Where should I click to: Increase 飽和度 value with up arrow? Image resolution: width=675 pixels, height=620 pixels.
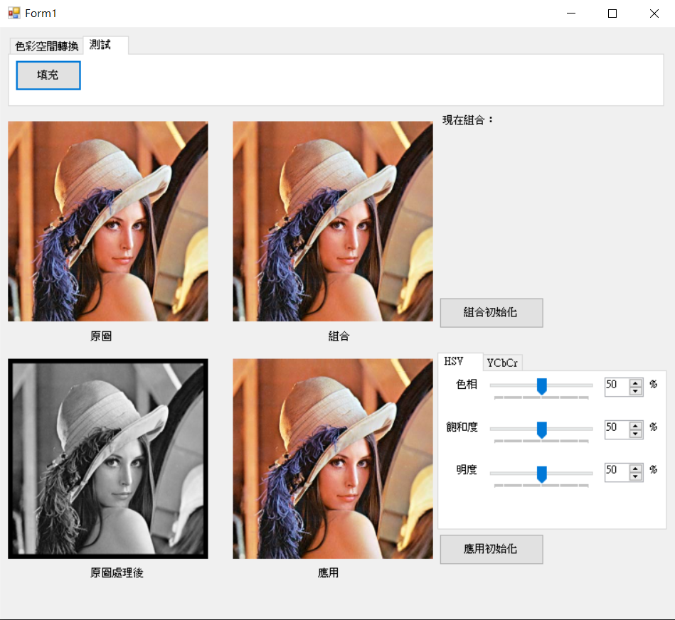(635, 425)
